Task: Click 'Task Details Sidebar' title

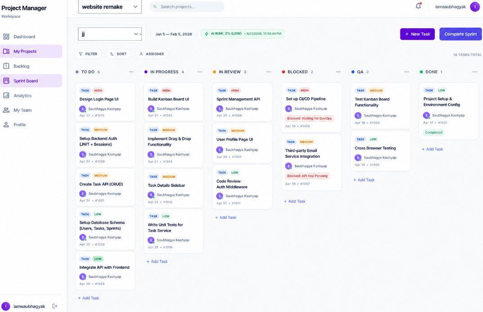Action: [x=166, y=185]
